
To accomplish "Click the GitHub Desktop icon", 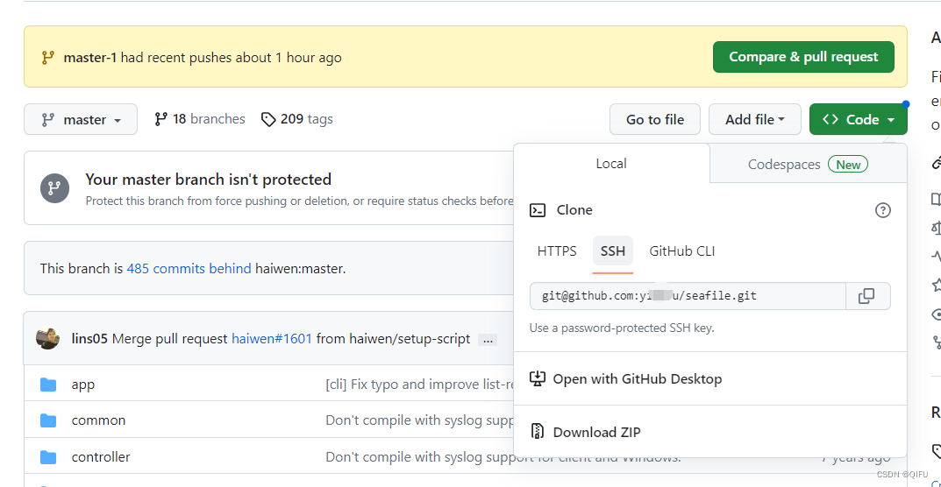I will [538, 379].
